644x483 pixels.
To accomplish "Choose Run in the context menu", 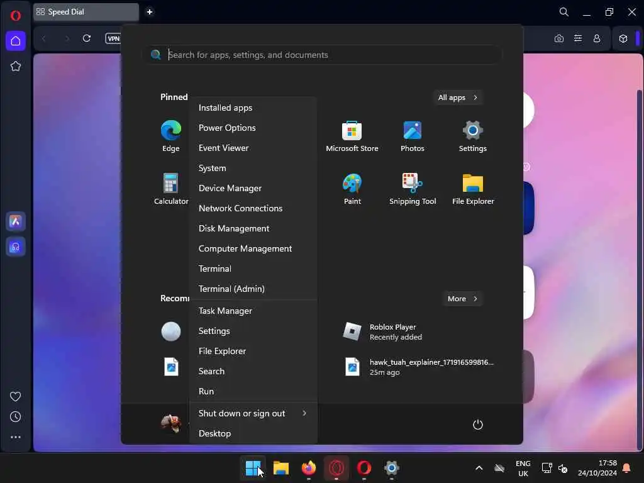I will pyautogui.click(x=253, y=391).
